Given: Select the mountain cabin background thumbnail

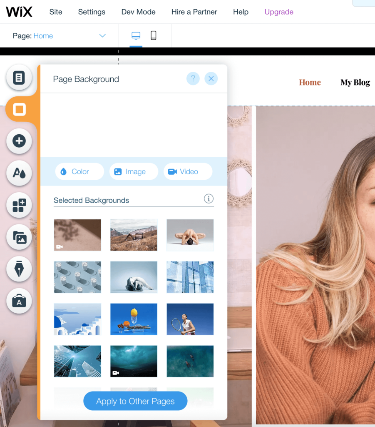Looking at the screenshot, I should point(134,235).
